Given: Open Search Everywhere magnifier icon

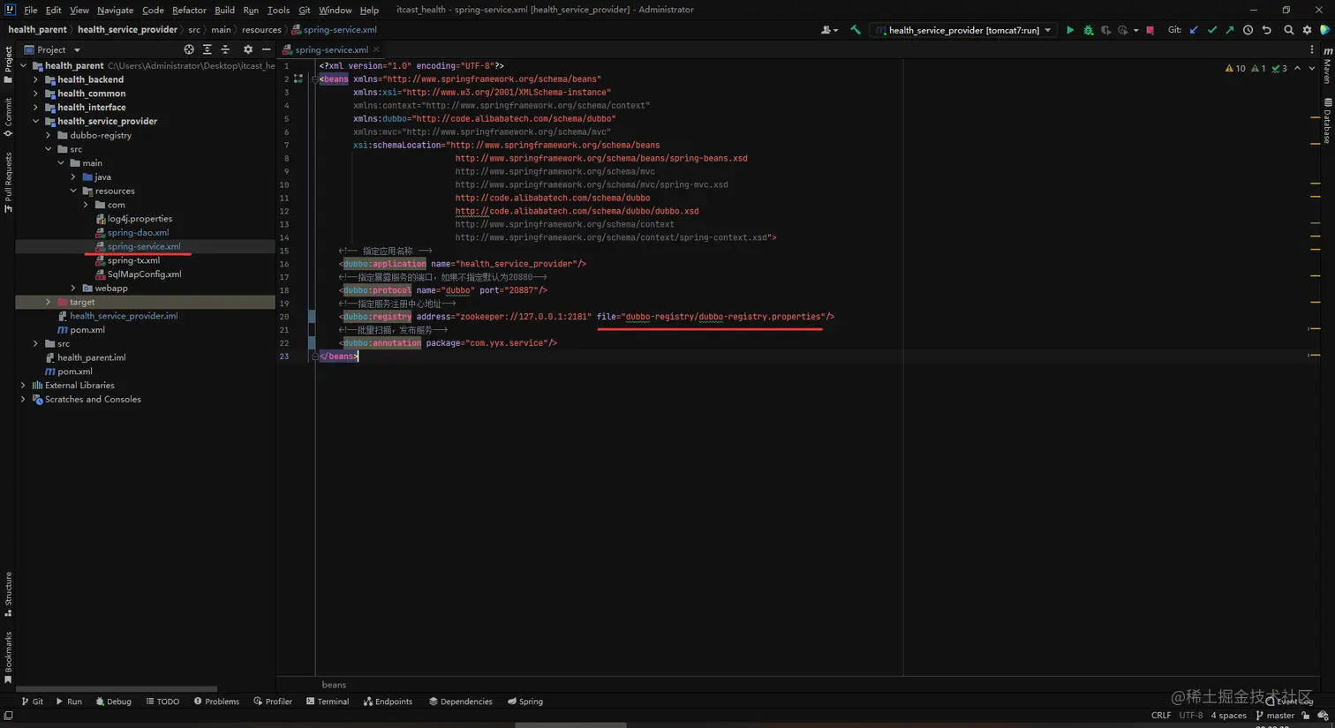Looking at the screenshot, I should click(1289, 30).
